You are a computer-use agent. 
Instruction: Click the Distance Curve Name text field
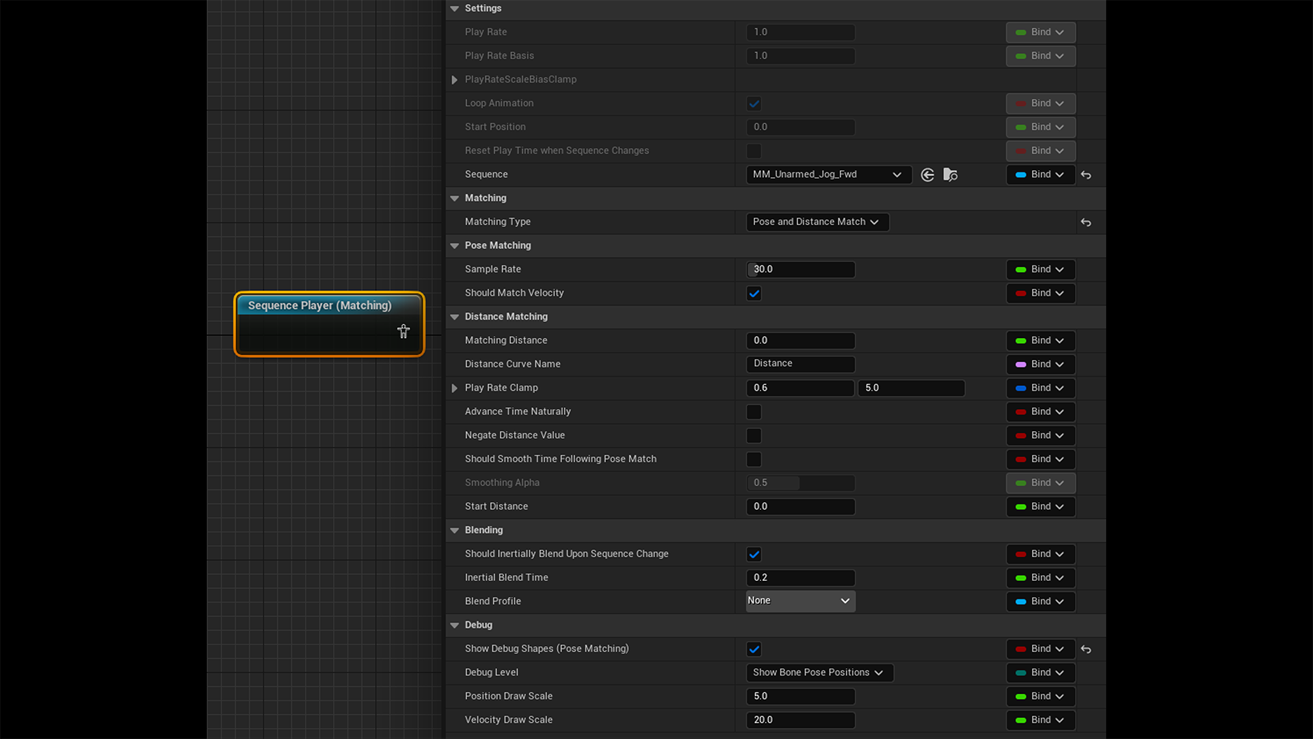click(x=800, y=364)
